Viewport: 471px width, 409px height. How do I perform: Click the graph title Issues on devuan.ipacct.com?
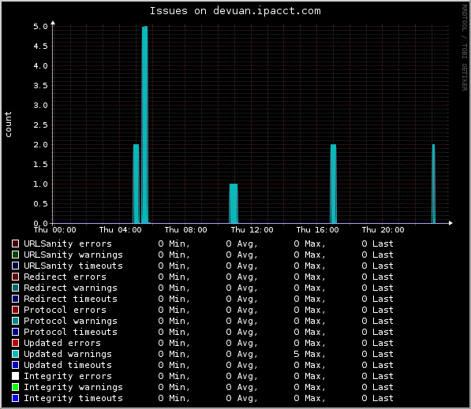pos(235,11)
